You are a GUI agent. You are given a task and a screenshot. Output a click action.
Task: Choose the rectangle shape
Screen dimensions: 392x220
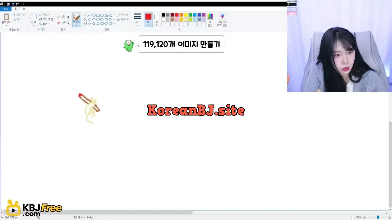pyautogui.click(x=98, y=15)
